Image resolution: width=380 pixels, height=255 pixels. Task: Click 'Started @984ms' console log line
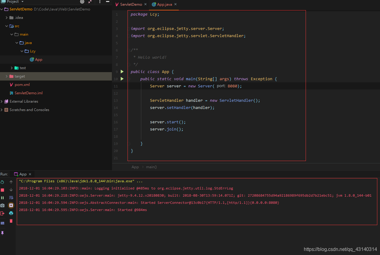pyautogui.click(x=83, y=210)
